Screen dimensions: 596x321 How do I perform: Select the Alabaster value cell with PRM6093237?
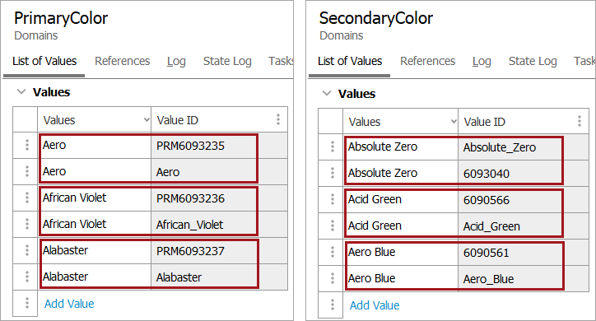(x=95, y=250)
